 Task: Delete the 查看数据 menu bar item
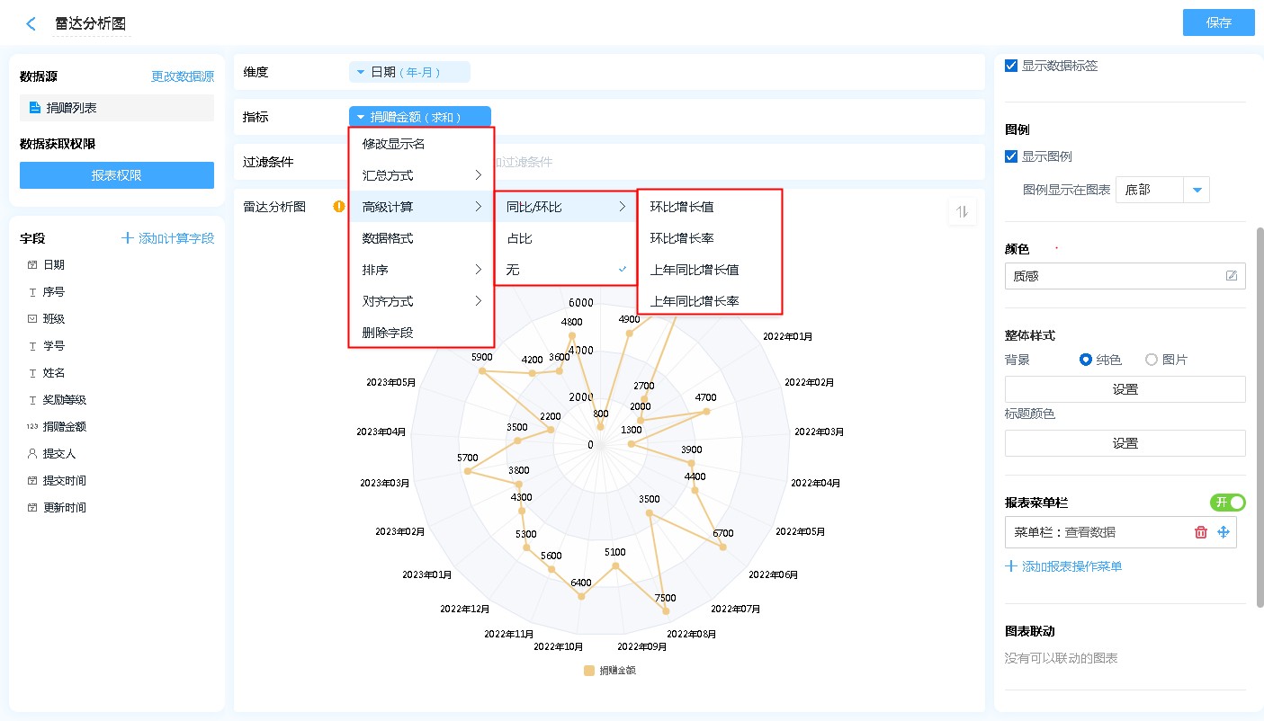coord(1200,532)
